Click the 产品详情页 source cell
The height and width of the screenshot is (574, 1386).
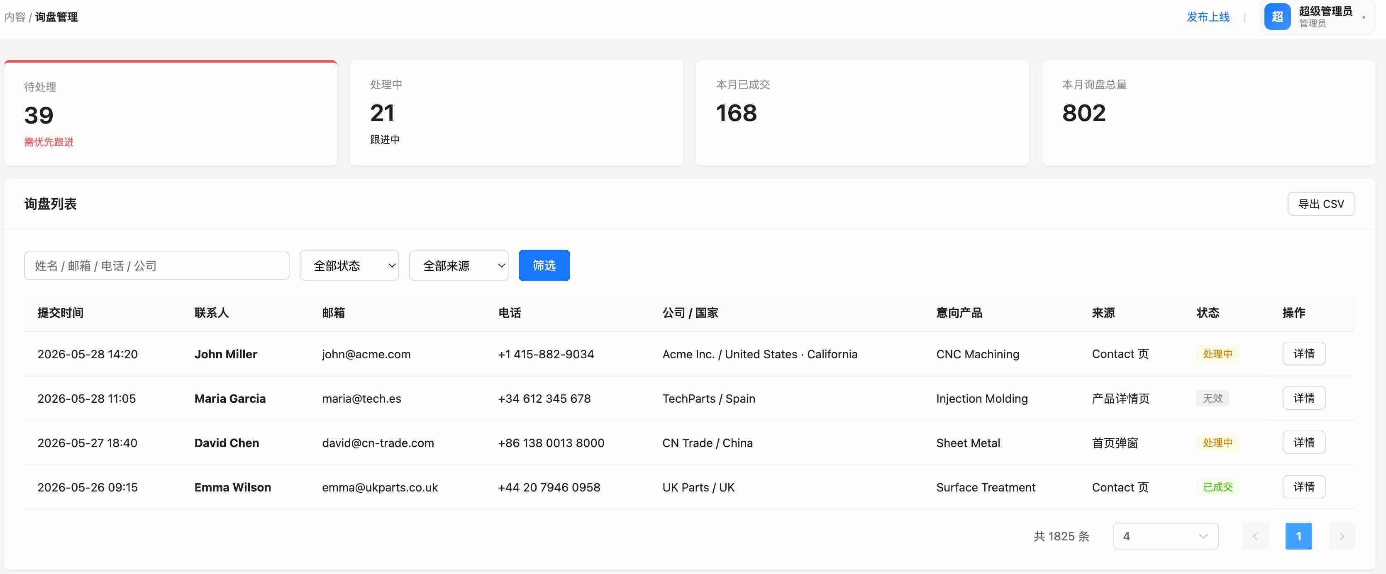pyautogui.click(x=1121, y=399)
